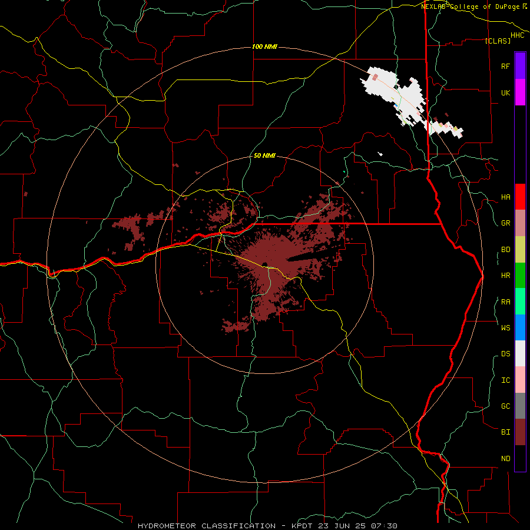
Task: Click the "GC" legend label
Action: pos(505,406)
